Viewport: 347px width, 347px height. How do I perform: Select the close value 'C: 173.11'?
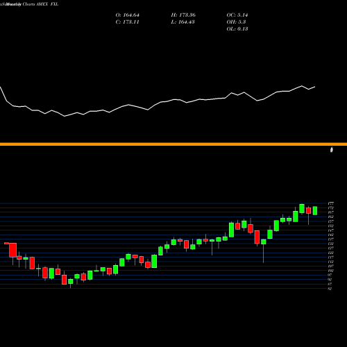click(128, 22)
